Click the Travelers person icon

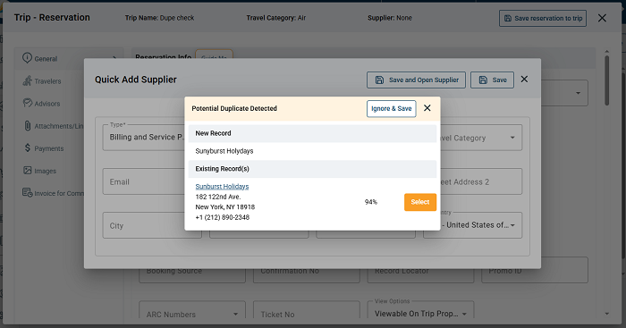click(27, 80)
